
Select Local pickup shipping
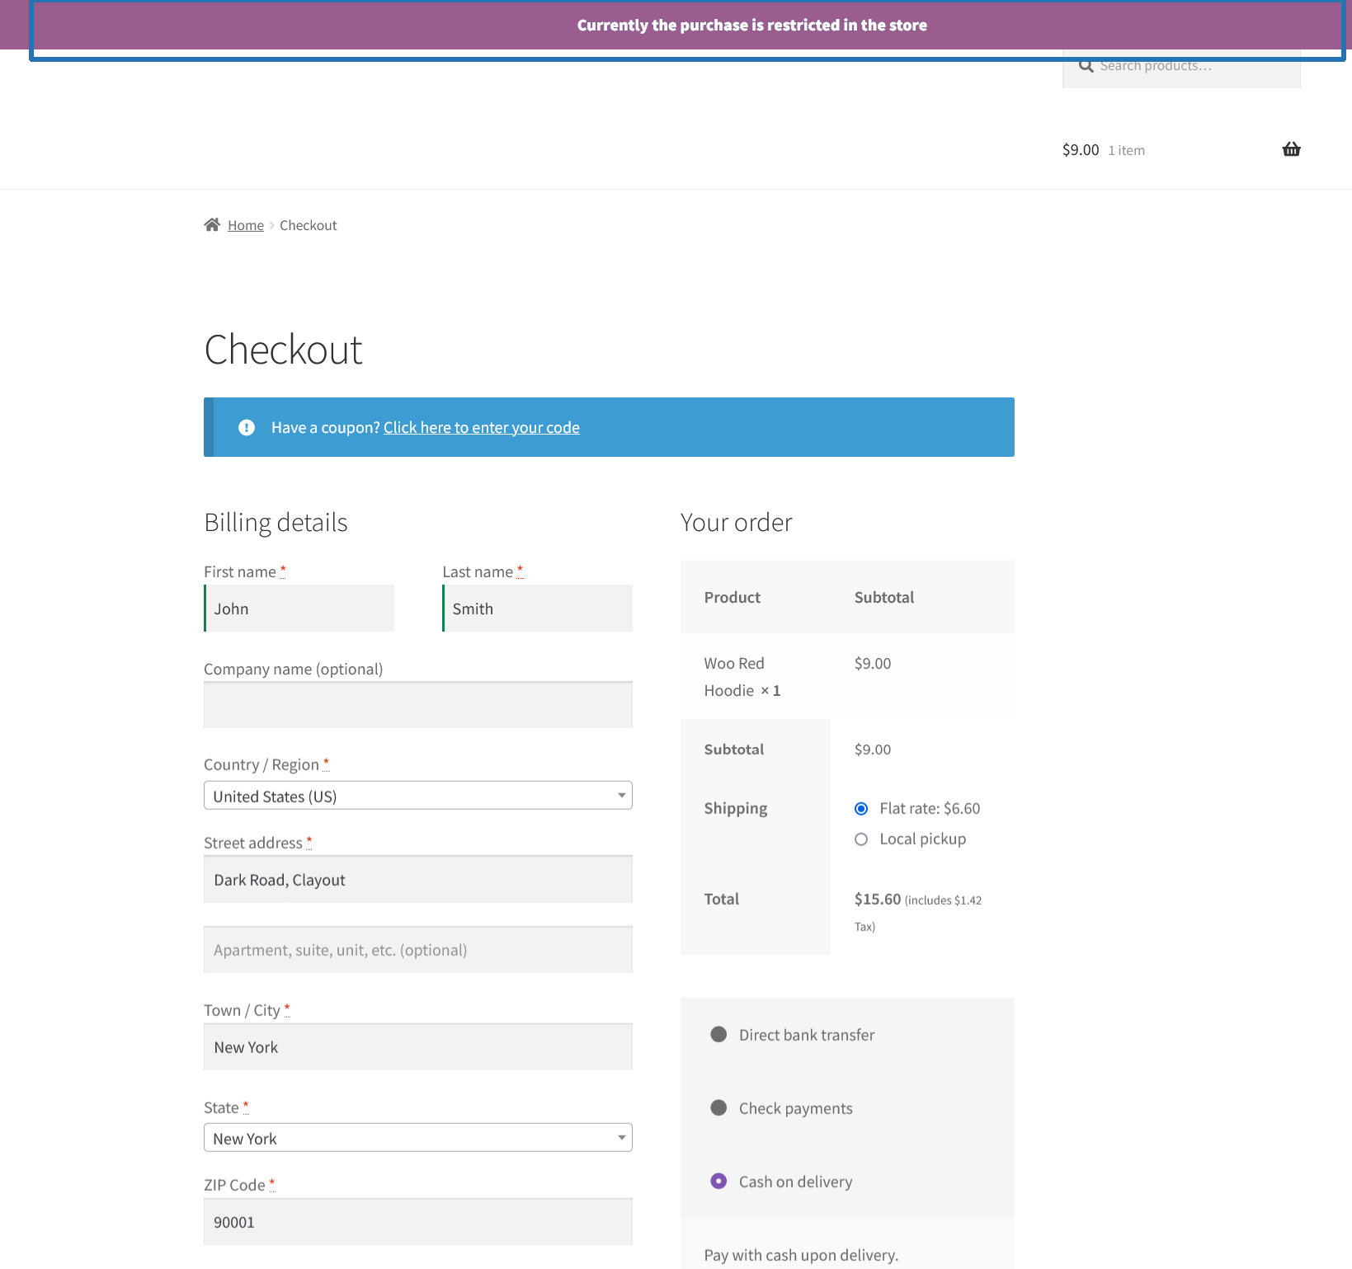(x=860, y=839)
